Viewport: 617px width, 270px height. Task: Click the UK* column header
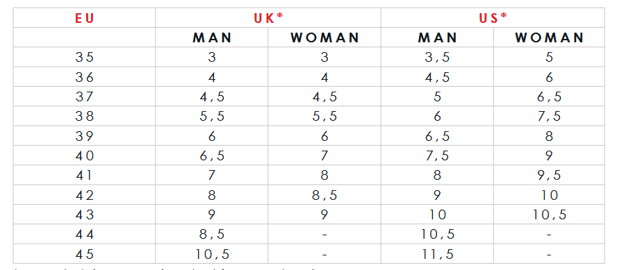268,17
